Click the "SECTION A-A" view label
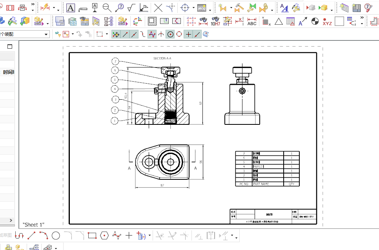The width and height of the screenshot is (379, 250). click(x=162, y=58)
